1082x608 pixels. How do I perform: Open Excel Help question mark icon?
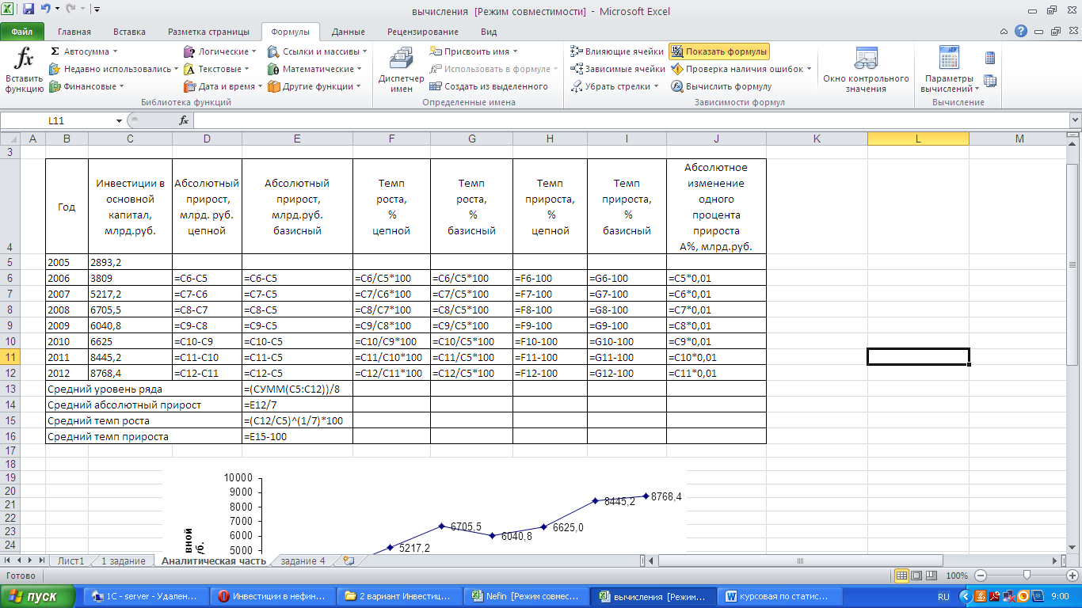pos(1021,31)
